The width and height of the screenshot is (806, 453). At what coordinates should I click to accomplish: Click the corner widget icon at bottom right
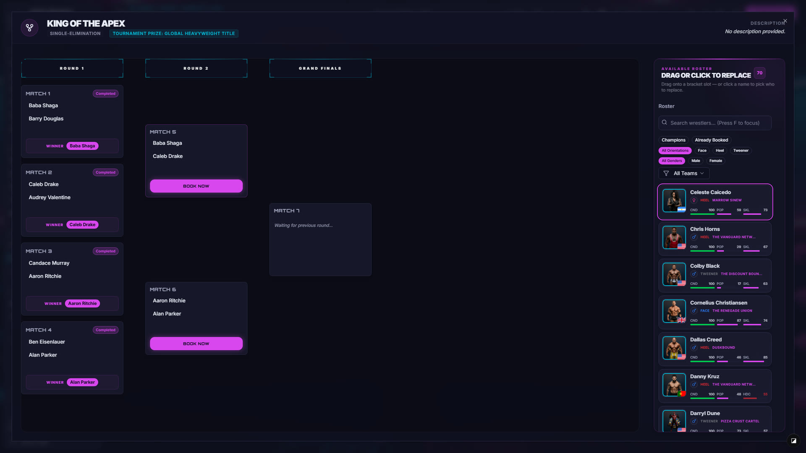point(793,441)
